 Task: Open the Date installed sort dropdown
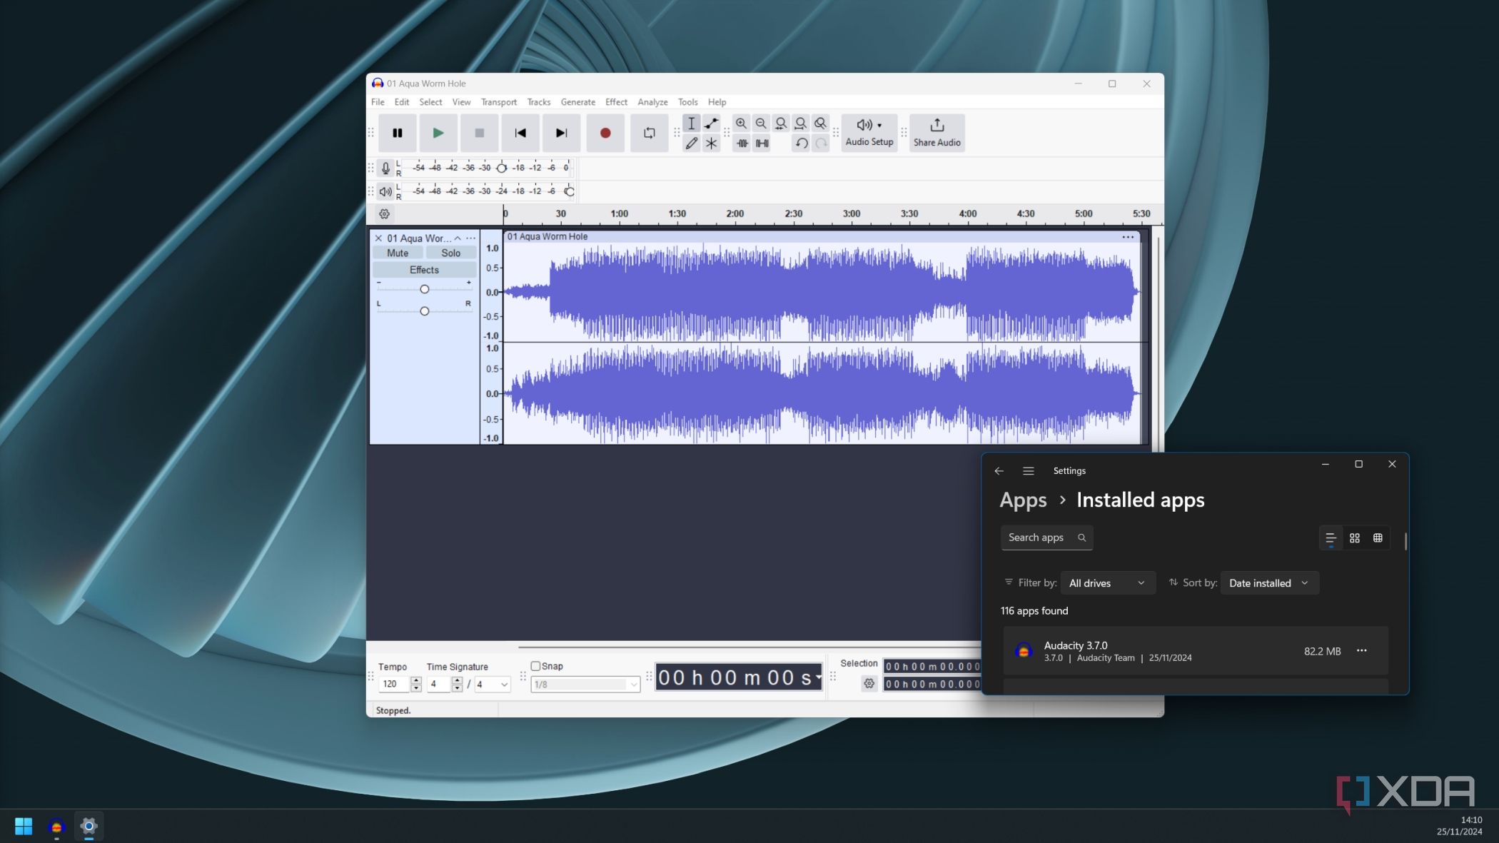coord(1268,583)
